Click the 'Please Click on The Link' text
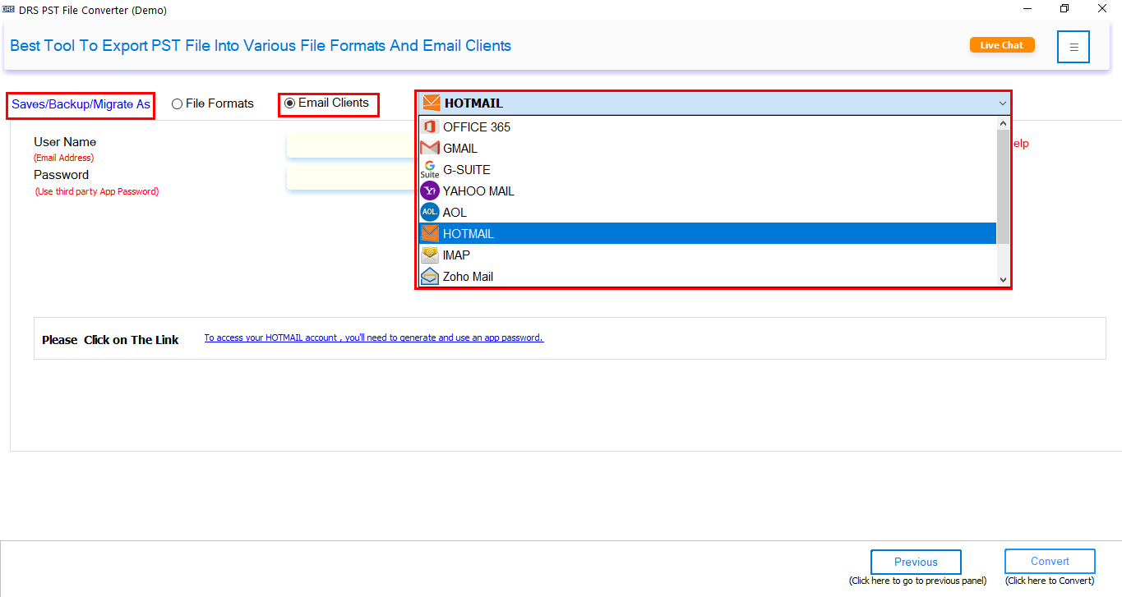The width and height of the screenshot is (1122, 597). coord(110,339)
